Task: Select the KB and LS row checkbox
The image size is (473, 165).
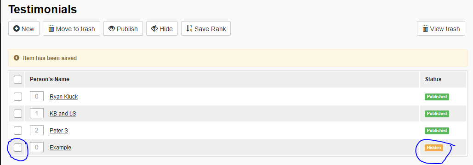Action: [18, 114]
